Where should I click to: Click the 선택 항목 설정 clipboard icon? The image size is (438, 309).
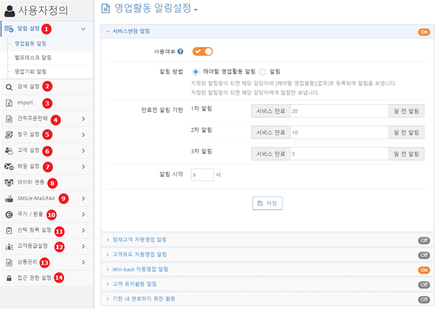point(9,231)
